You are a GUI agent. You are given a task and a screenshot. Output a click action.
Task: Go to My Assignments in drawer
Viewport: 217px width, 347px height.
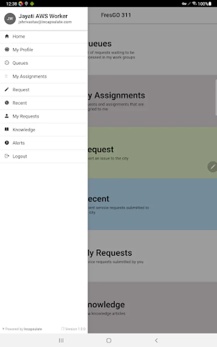(44, 76)
